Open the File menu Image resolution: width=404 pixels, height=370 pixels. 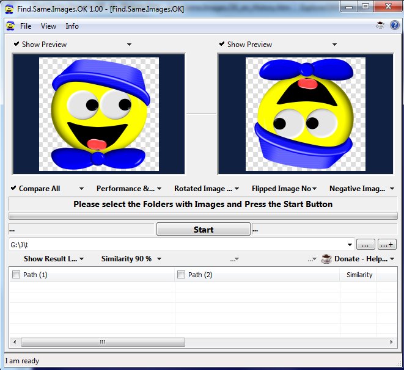point(26,26)
